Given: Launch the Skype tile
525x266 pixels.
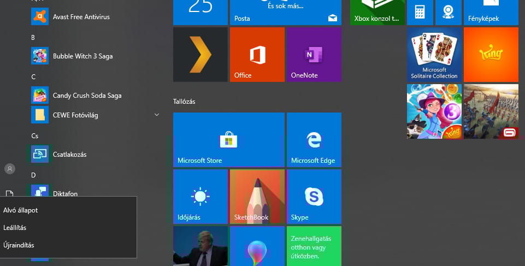Looking at the screenshot, I should pos(314,197).
